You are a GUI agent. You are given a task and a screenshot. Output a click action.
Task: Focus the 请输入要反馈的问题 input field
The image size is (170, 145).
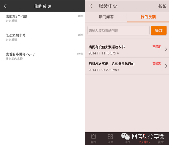tap(118, 31)
